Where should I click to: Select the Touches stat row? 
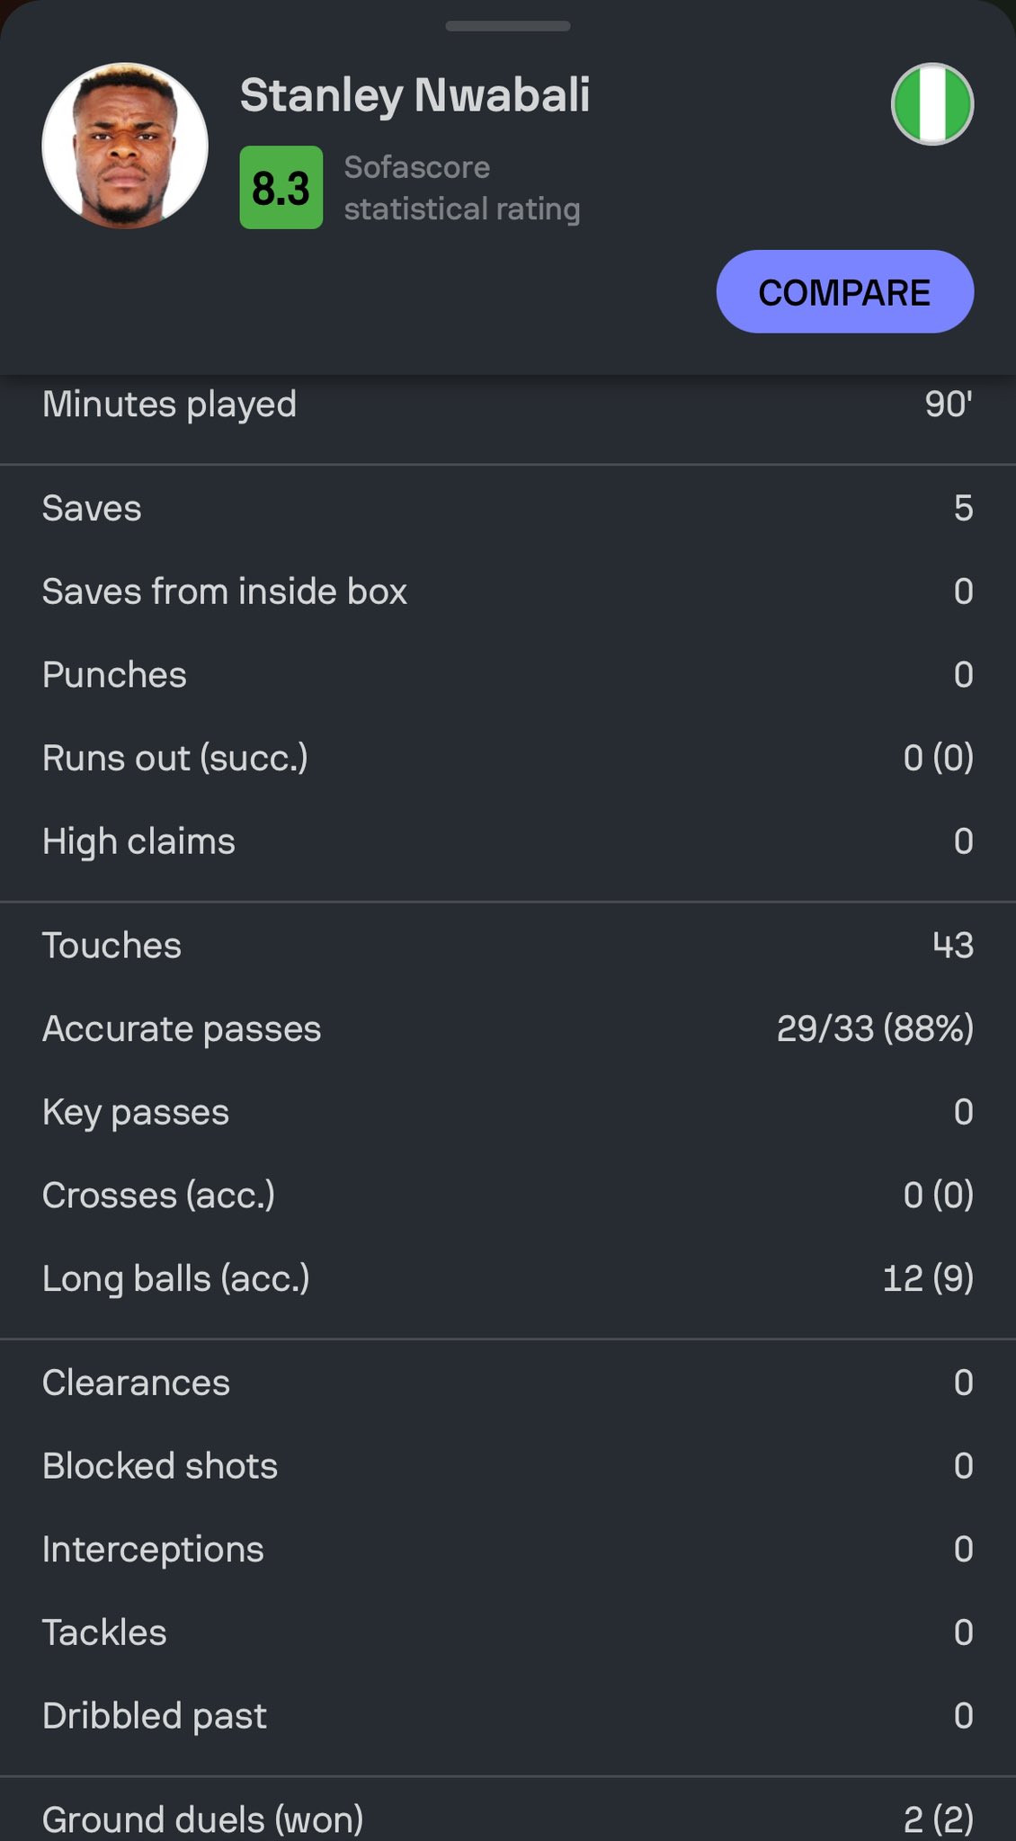click(x=508, y=946)
